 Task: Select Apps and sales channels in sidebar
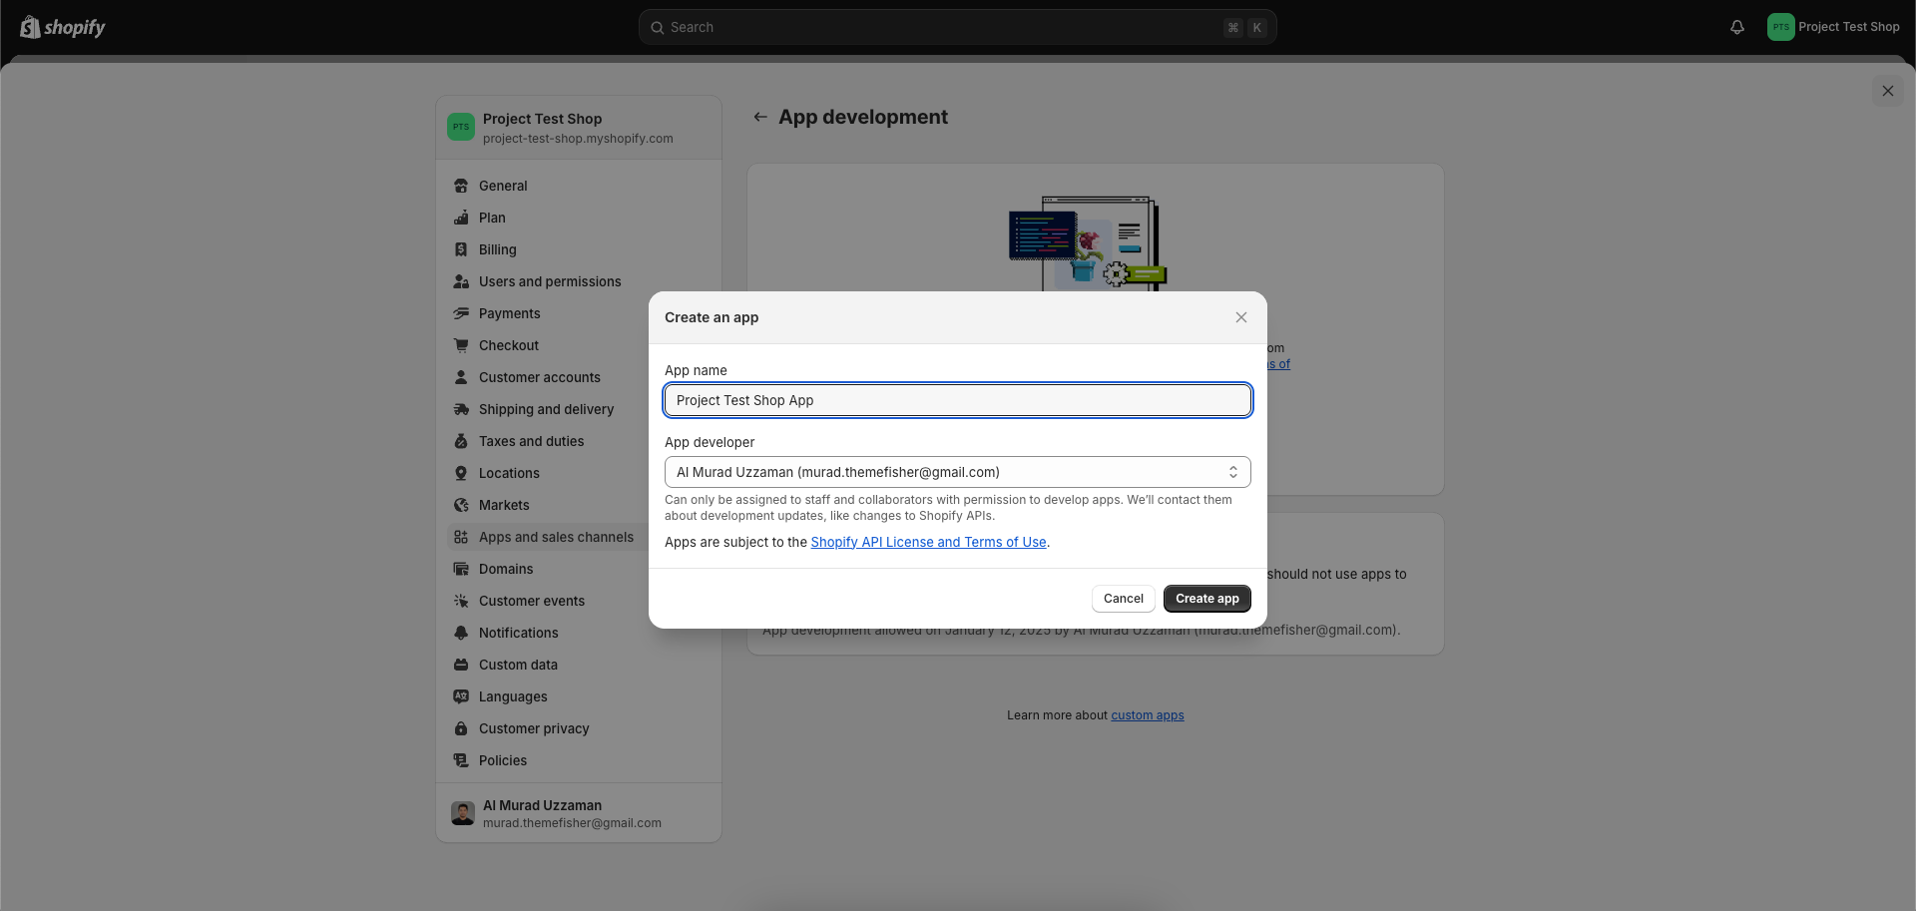[556, 537]
